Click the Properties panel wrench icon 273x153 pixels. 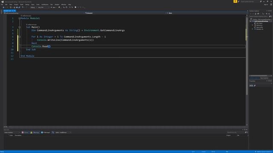[255, 86]
